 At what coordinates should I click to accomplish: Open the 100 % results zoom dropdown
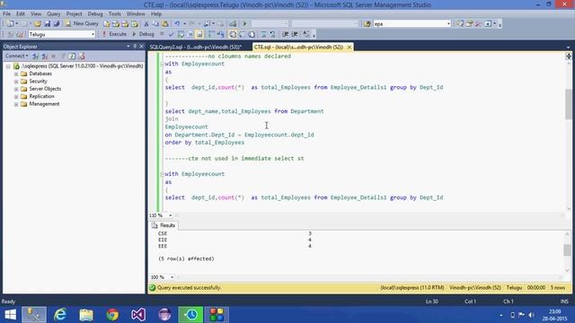(x=172, y=277)
